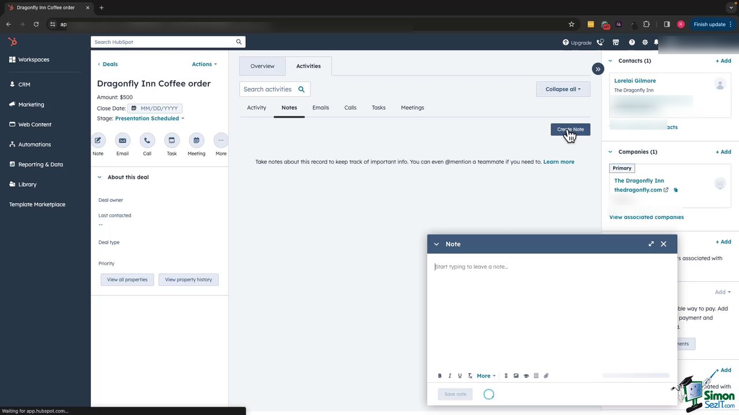
Task: Apply italic formatting in note editor
Action: point(450,376)
